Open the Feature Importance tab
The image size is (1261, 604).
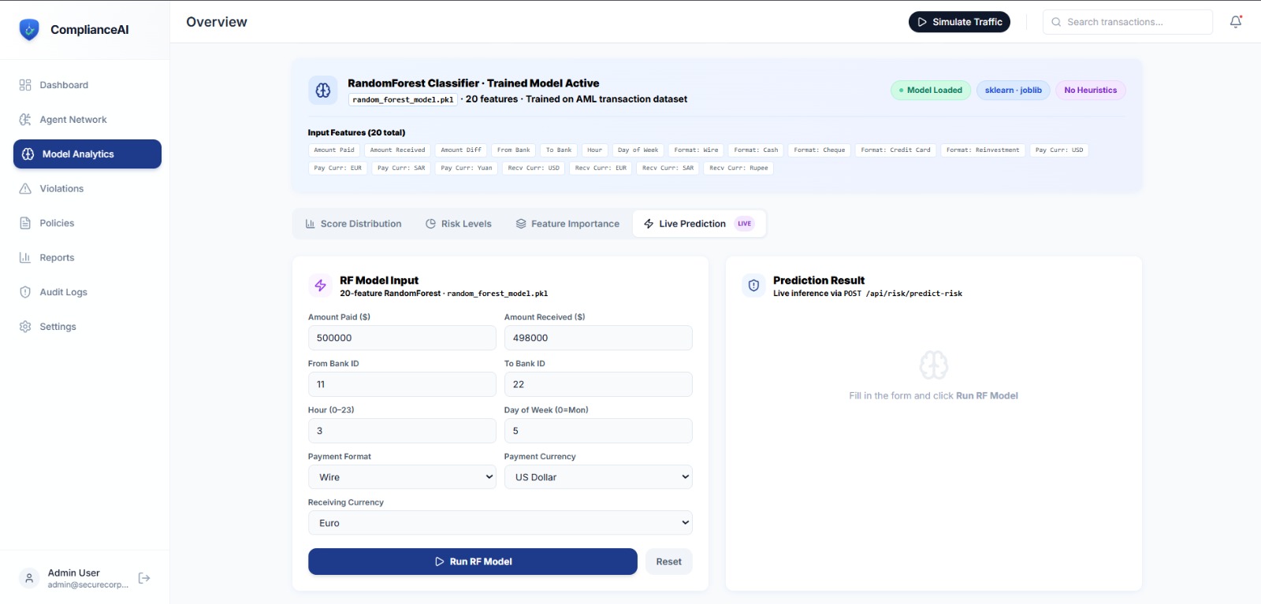click(x=567, y=224)
